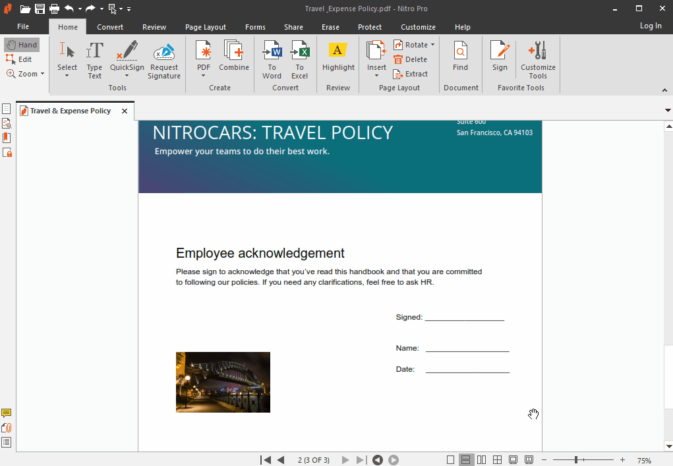Screen dimensions: 673x466
Task: Adjust the zoom level slider handle
Action: click(576, 460)
